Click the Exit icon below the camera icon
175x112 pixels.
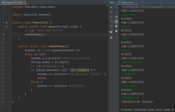click(111, 26)
